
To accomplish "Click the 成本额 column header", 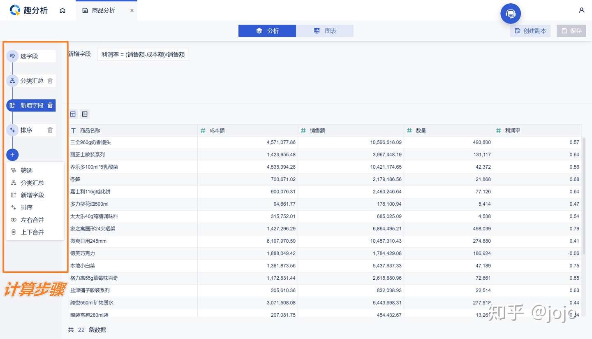I will tap(248, 130).
